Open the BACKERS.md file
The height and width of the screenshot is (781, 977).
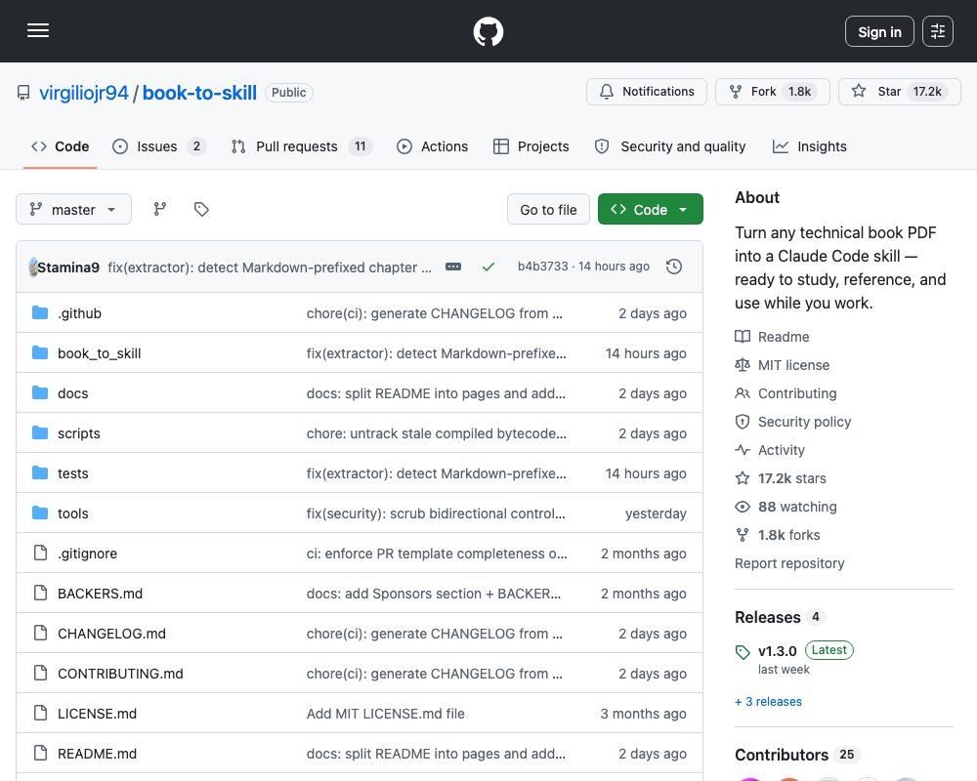coord(100,594)
